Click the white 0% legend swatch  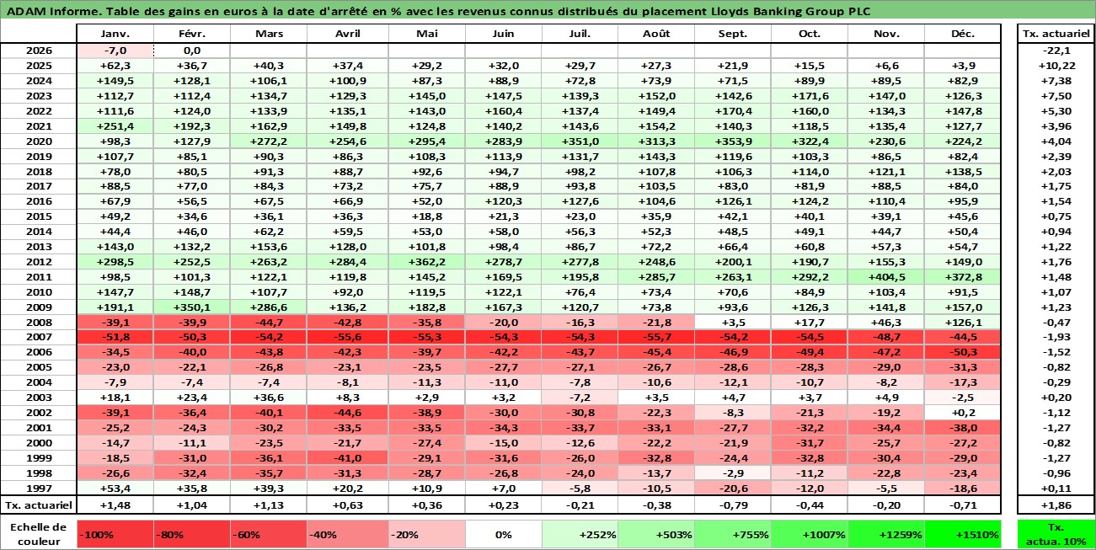click(503, 534)
